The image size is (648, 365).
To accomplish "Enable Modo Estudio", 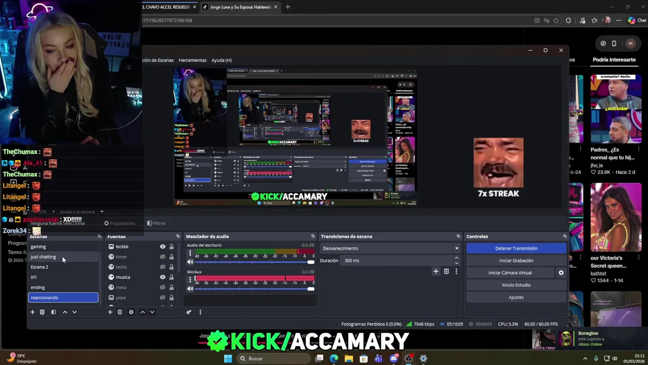I will pyautogui.click(x=516, y=285).
